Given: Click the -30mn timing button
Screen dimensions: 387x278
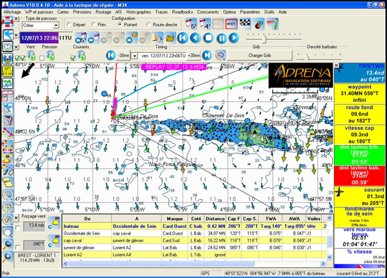Looking at the screenshot, I should (123, 55).
